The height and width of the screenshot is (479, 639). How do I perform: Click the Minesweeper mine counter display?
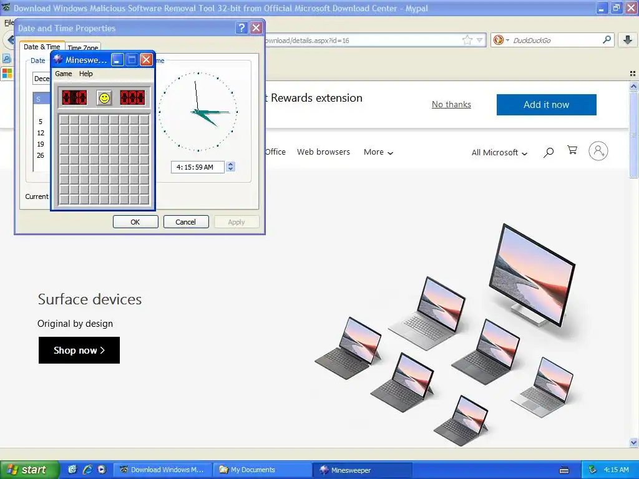pyautogui.click(x=74, y=98)
